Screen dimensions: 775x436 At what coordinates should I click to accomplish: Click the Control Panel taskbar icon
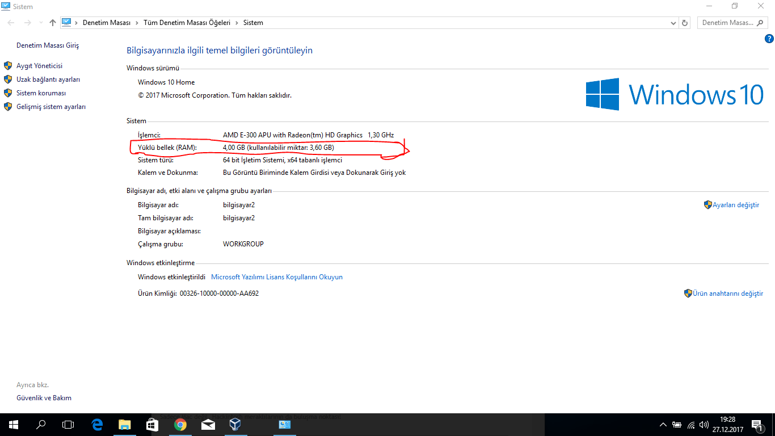coord(285,425)
